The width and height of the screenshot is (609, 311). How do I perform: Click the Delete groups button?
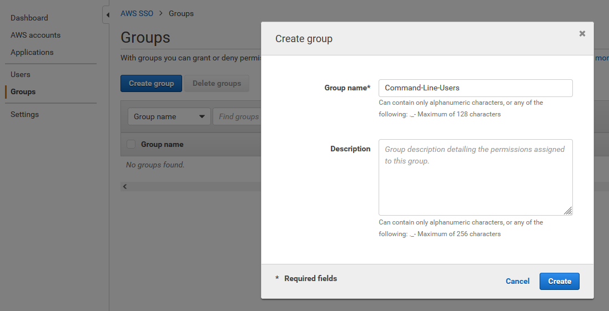(217, 83)
